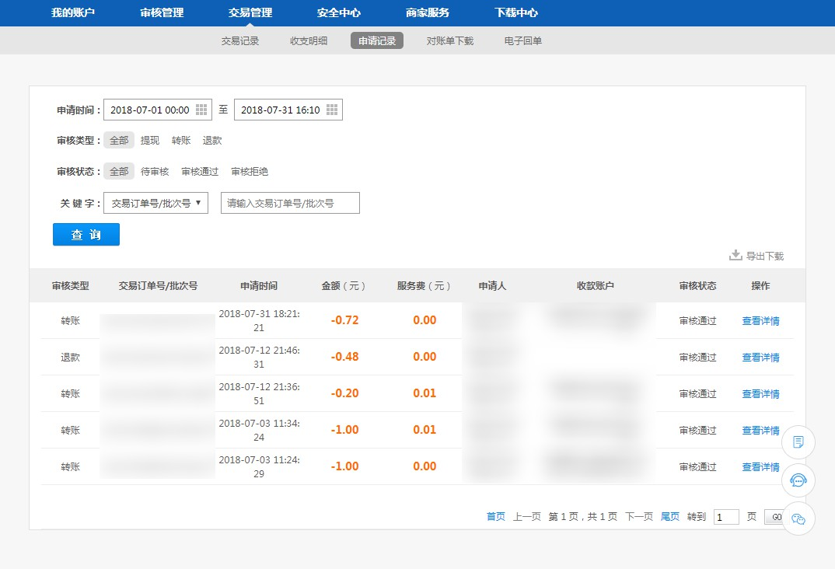Viewport: 835px width, 569px height.
Task: Click the order number search input field
Action: tap(290, 203)
